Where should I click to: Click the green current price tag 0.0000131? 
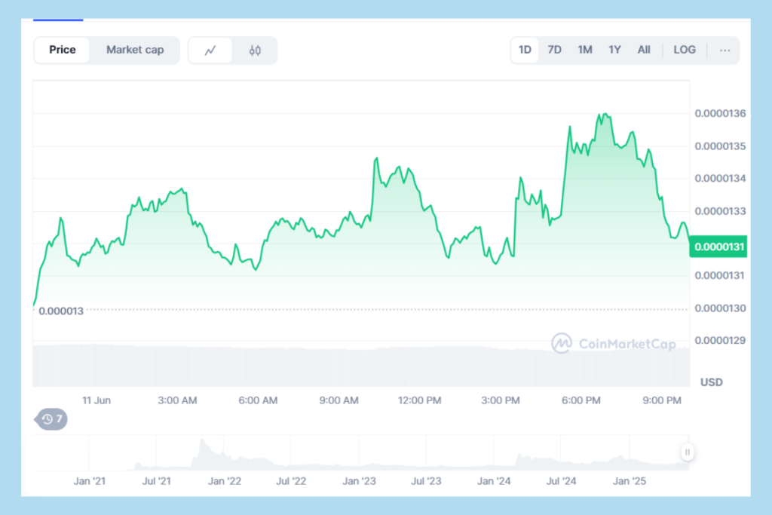tap(718, 247)
